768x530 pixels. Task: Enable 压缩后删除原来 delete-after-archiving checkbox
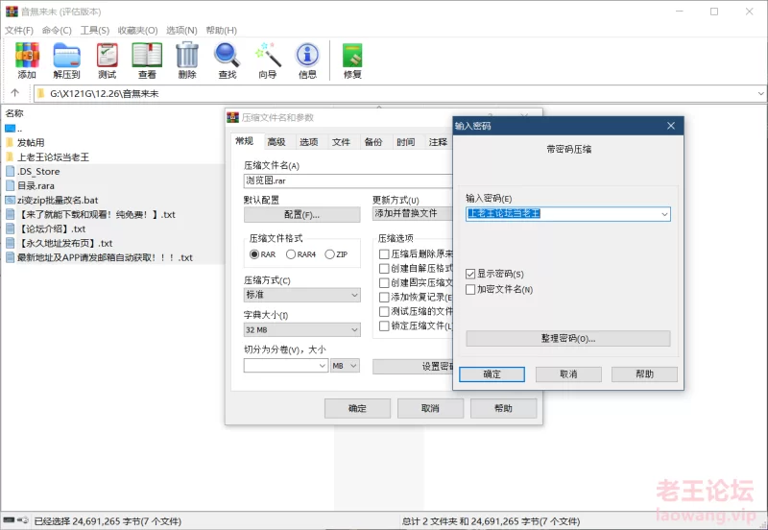pos(384,253)
